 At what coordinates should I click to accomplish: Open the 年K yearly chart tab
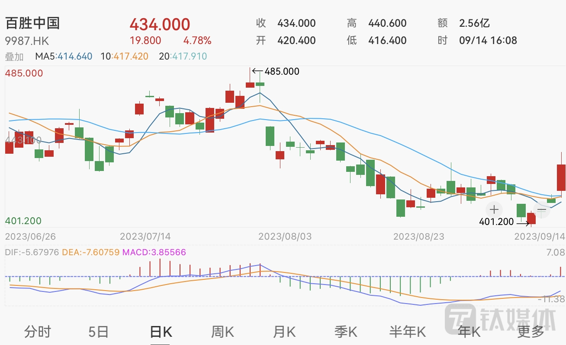coord(470,332)
